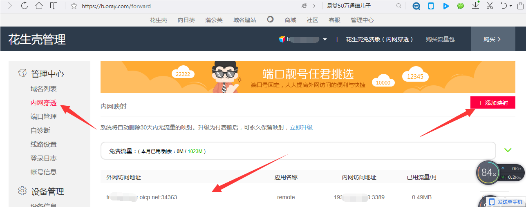Open the WeChat extension icon
This screenshot has height=207, width=526.
461,6
